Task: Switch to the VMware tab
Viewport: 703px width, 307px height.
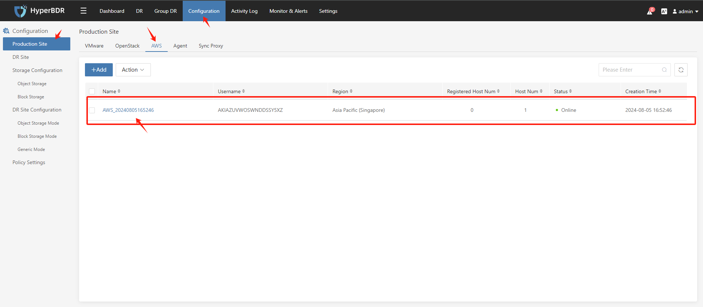Action: 94,46
